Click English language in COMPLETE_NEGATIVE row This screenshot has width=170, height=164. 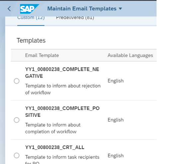pos(116,81)
